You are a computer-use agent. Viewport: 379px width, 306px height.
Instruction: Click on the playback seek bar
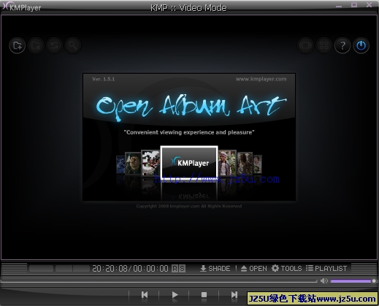pyautogui.click(x=159, y=281)
